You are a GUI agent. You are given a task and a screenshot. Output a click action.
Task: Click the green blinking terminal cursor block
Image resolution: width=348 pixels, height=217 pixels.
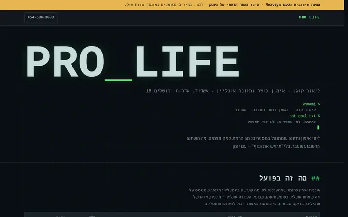point(318,127)
